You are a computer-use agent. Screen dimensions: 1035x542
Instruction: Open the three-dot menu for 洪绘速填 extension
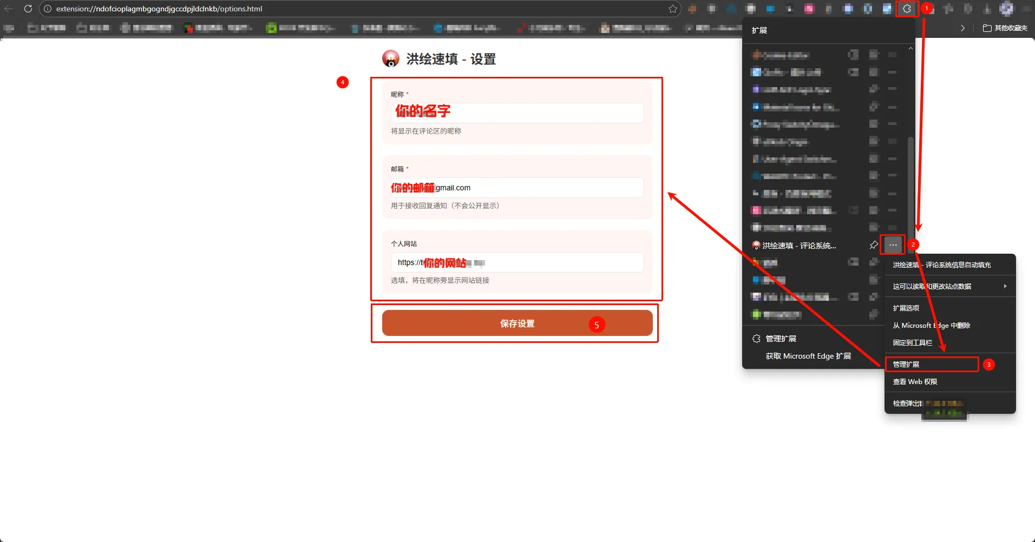tap(893, 245)
